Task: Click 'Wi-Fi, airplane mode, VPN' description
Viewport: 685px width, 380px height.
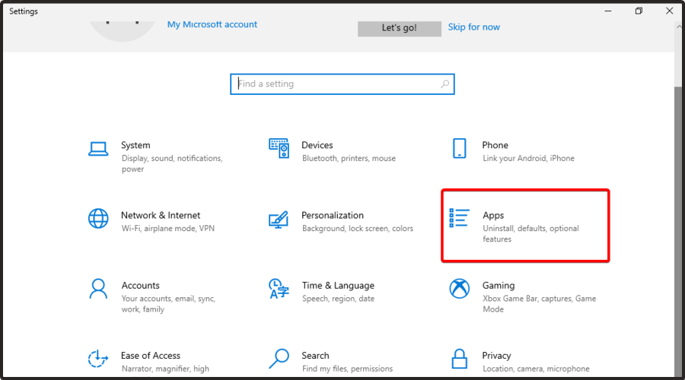Action: [168, 228]
